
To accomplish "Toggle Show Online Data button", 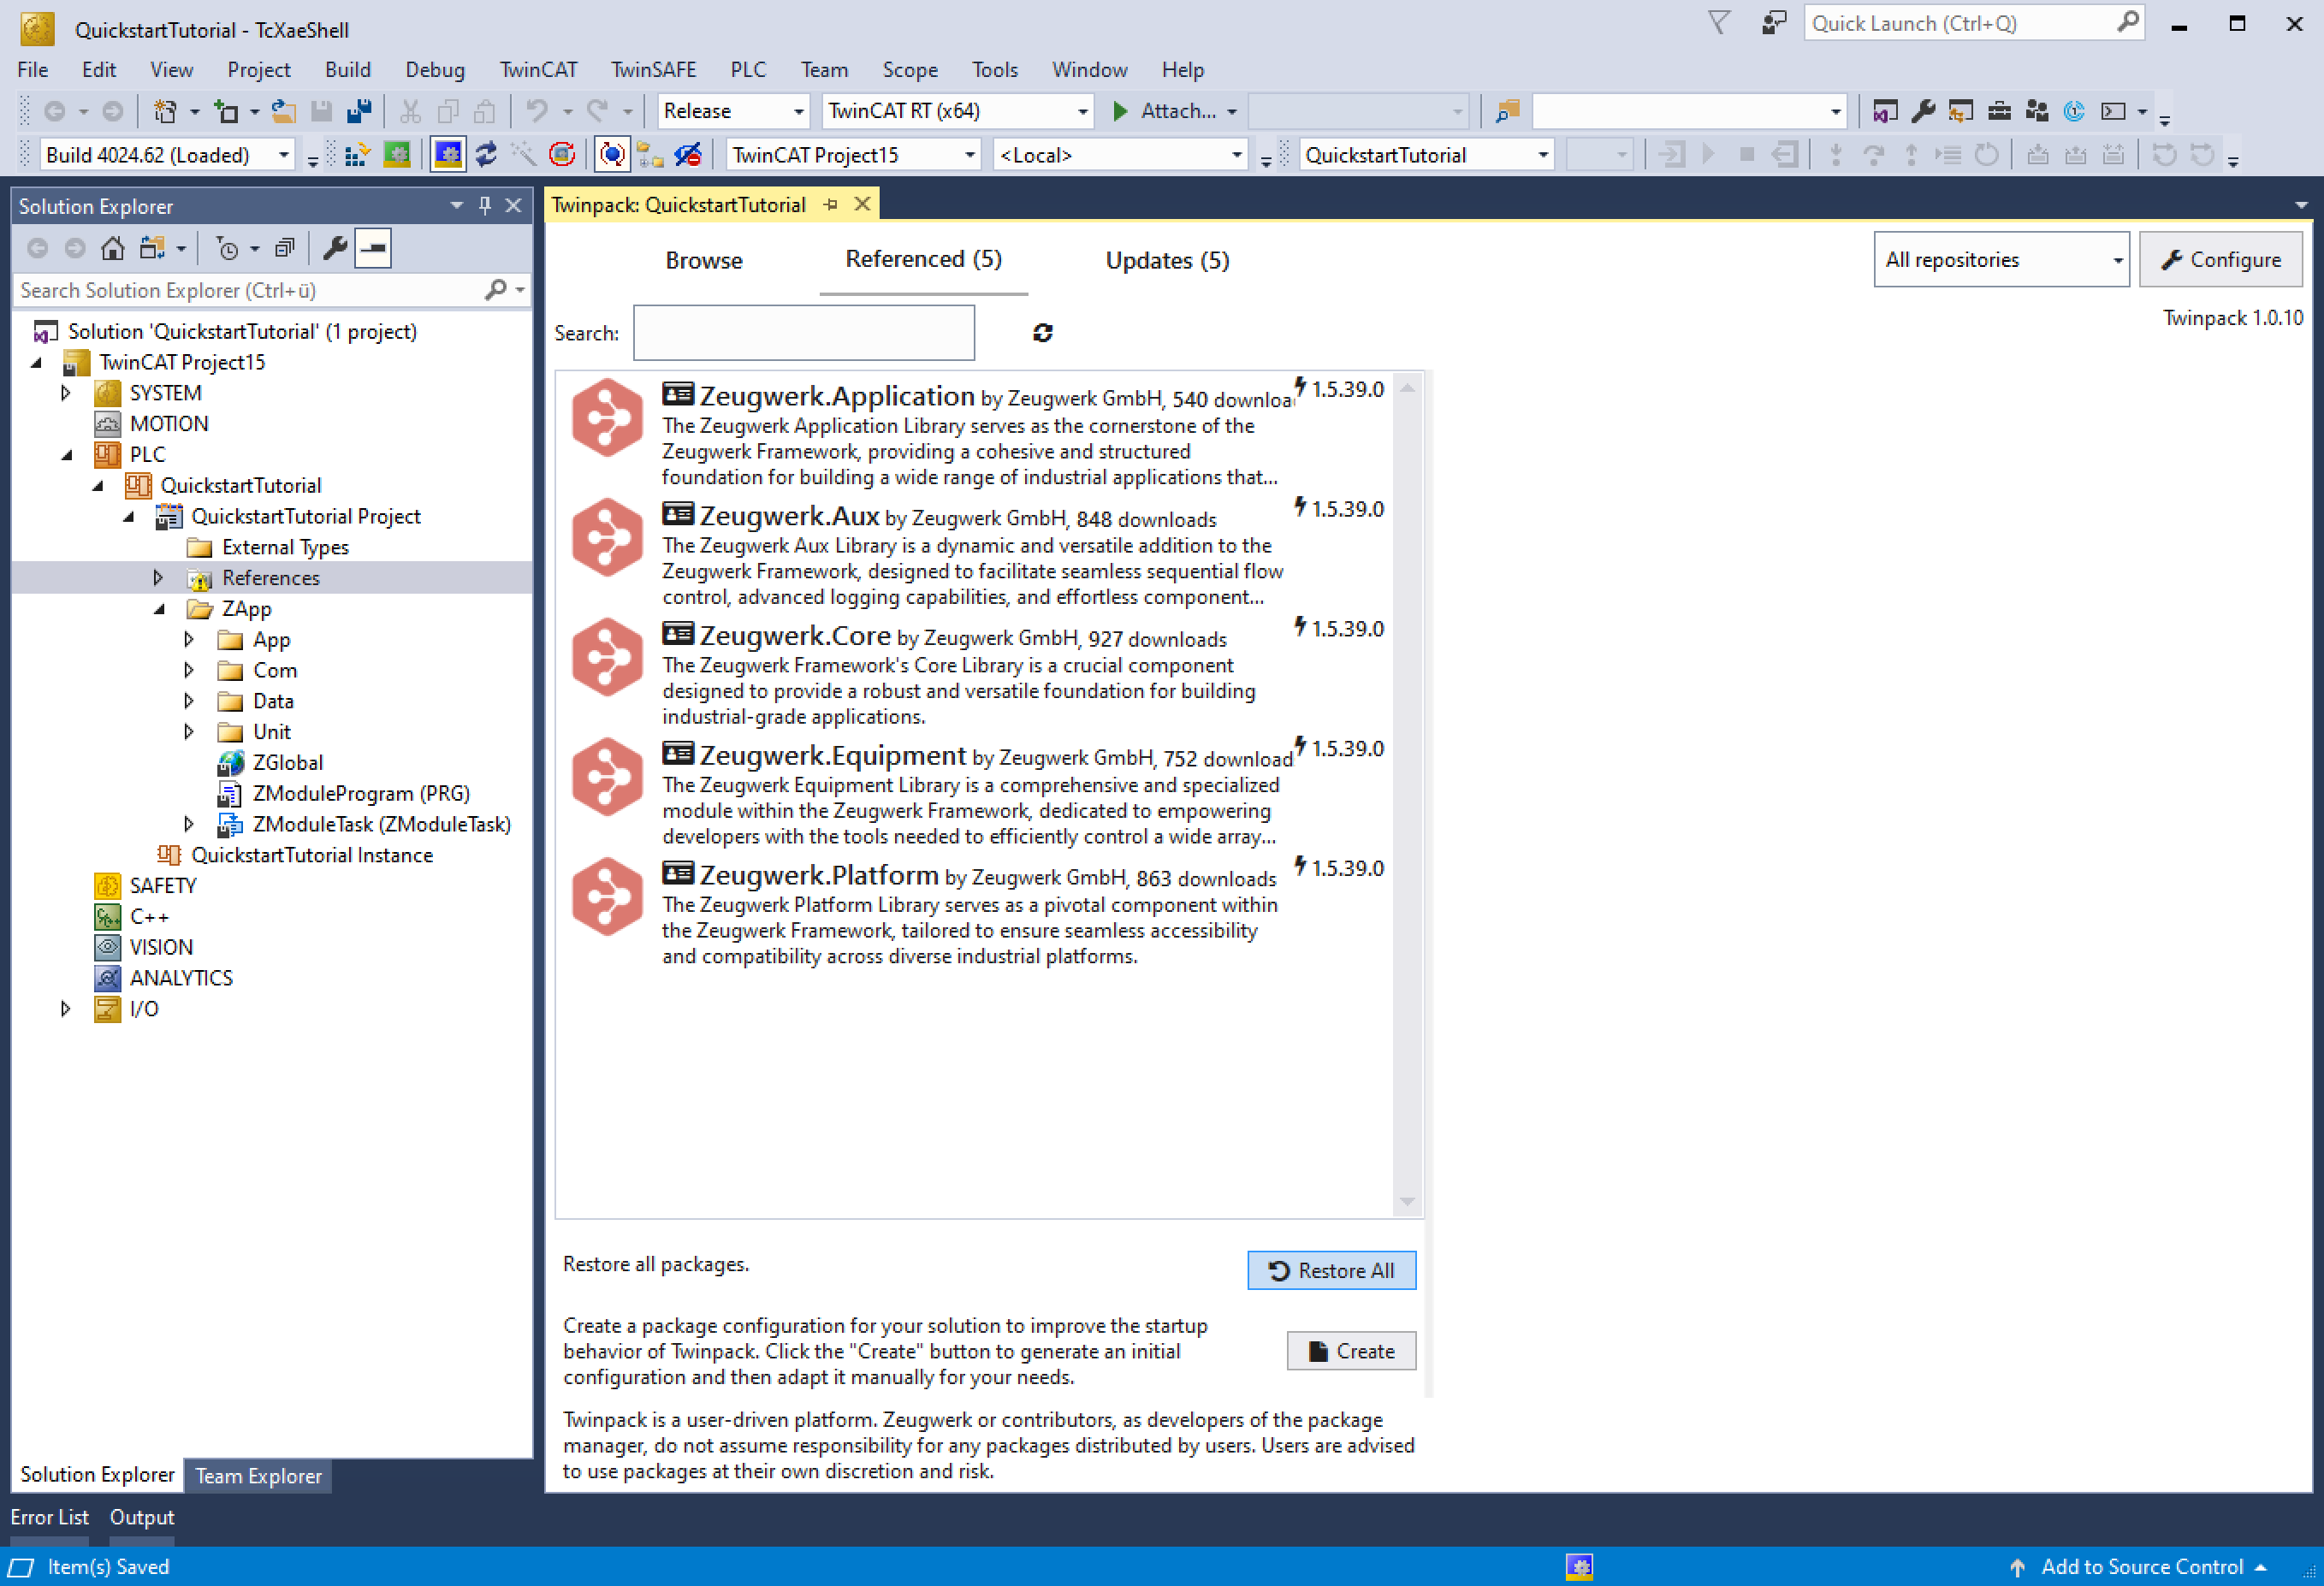I will 611,155.
